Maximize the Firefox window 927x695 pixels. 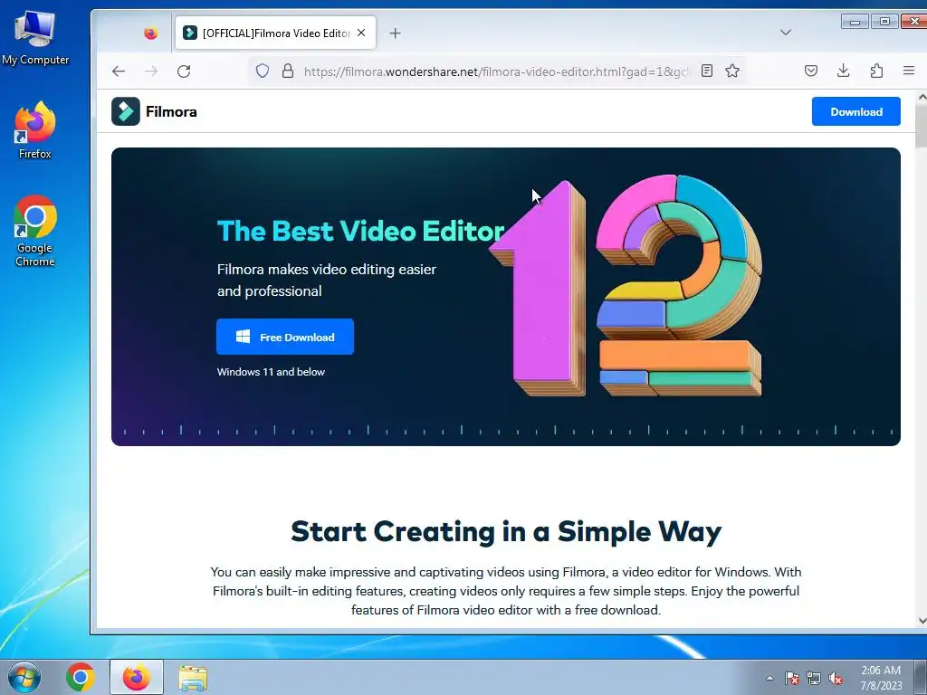coord(885,22)
